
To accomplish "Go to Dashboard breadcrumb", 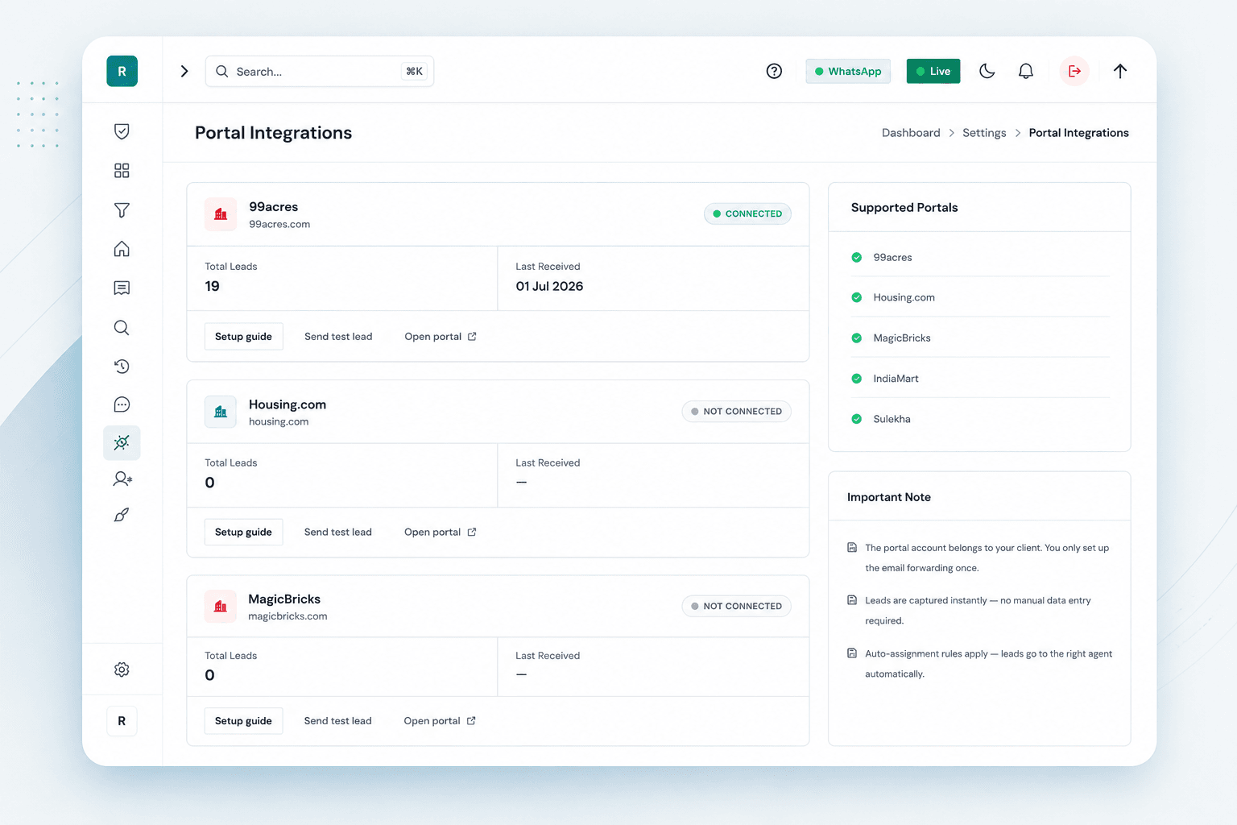I will [x=911, y=133].
